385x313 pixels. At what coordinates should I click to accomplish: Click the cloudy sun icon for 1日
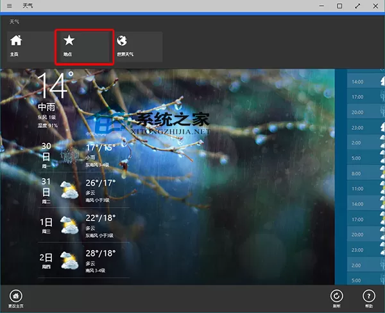69,225
